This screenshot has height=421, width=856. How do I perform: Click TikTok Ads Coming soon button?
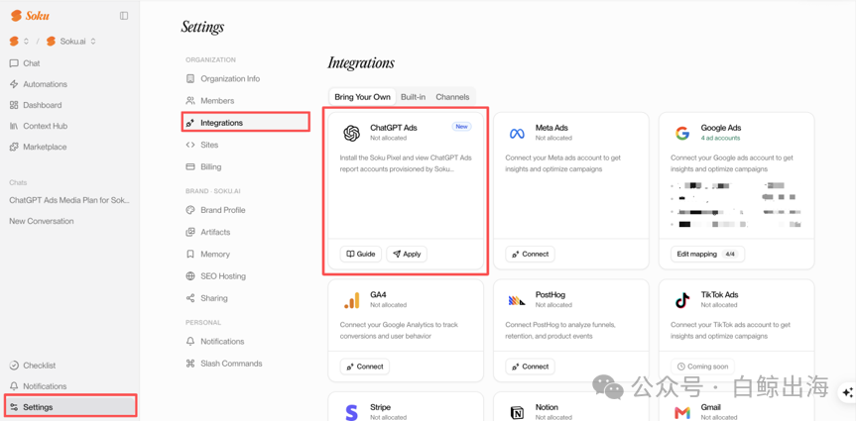pyautogui.click(x=702, y=367)
